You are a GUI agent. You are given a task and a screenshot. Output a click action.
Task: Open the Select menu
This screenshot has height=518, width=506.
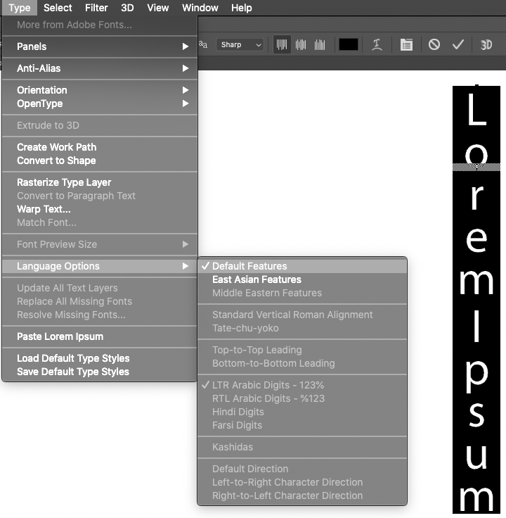pos(58,8)
